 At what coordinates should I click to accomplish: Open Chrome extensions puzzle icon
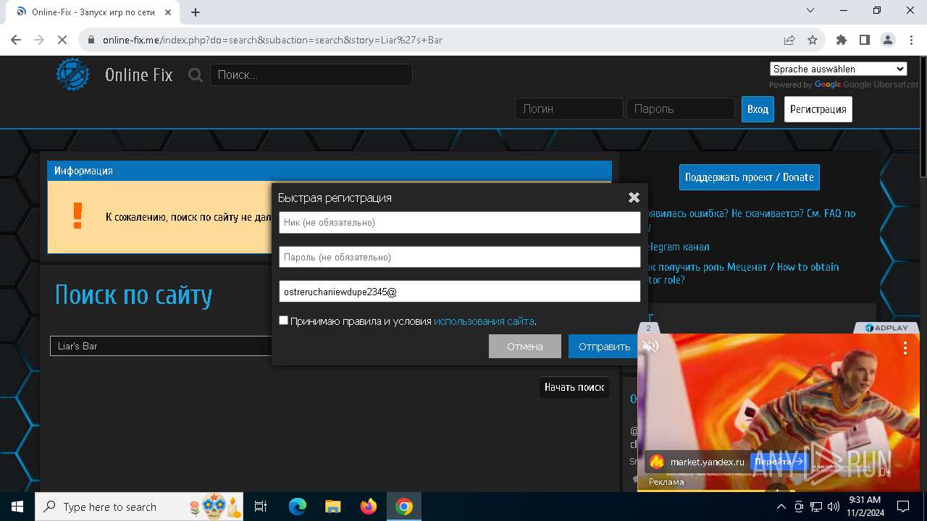coord(842,40)
